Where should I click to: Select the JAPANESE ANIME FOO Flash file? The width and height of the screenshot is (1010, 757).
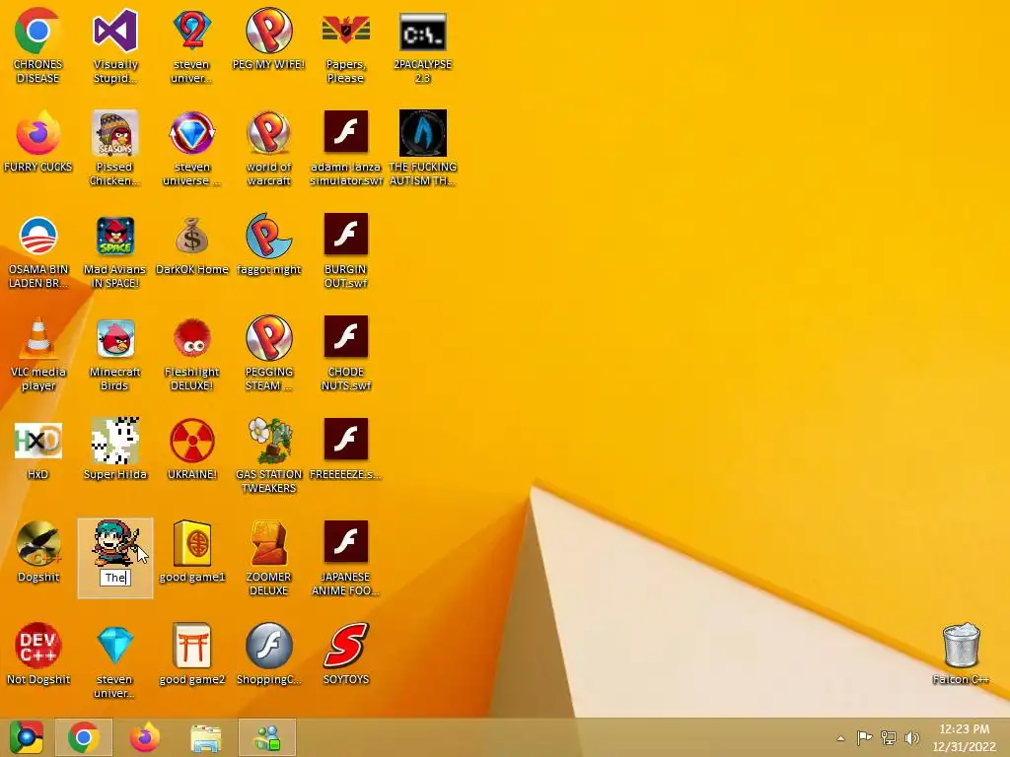(x=346, y=541)
